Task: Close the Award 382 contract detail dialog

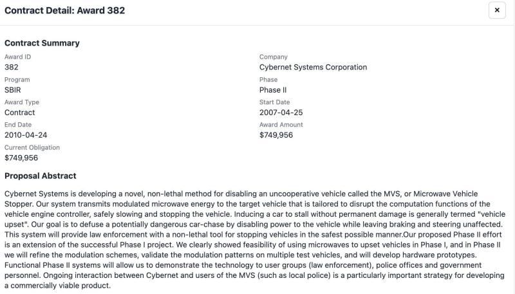Action: [x=497, y=11]
